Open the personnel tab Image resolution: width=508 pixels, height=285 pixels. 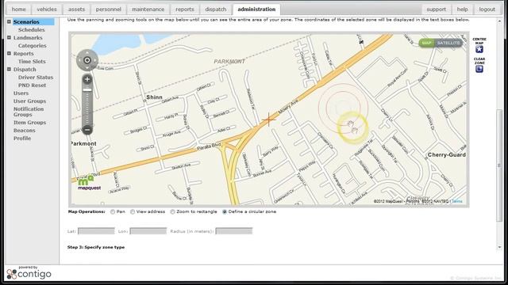pyautogui.click(x=109, y=9)
